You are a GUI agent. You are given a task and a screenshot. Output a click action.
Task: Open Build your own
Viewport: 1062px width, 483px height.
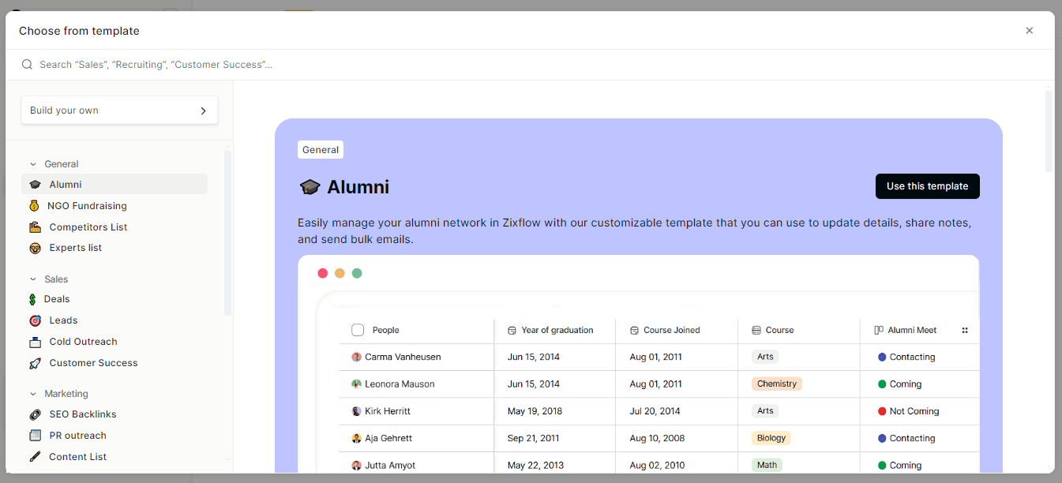[118, 110]
